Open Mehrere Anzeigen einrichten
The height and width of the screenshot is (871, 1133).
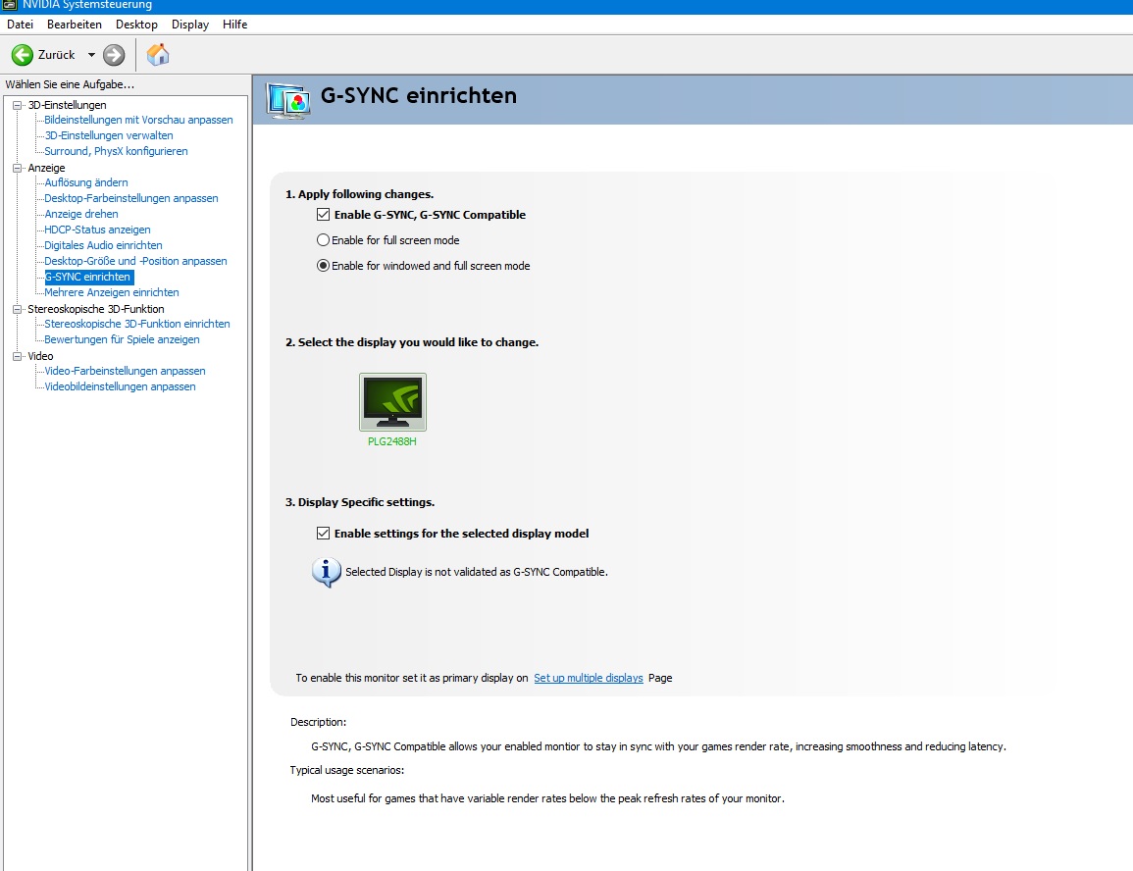111,292
